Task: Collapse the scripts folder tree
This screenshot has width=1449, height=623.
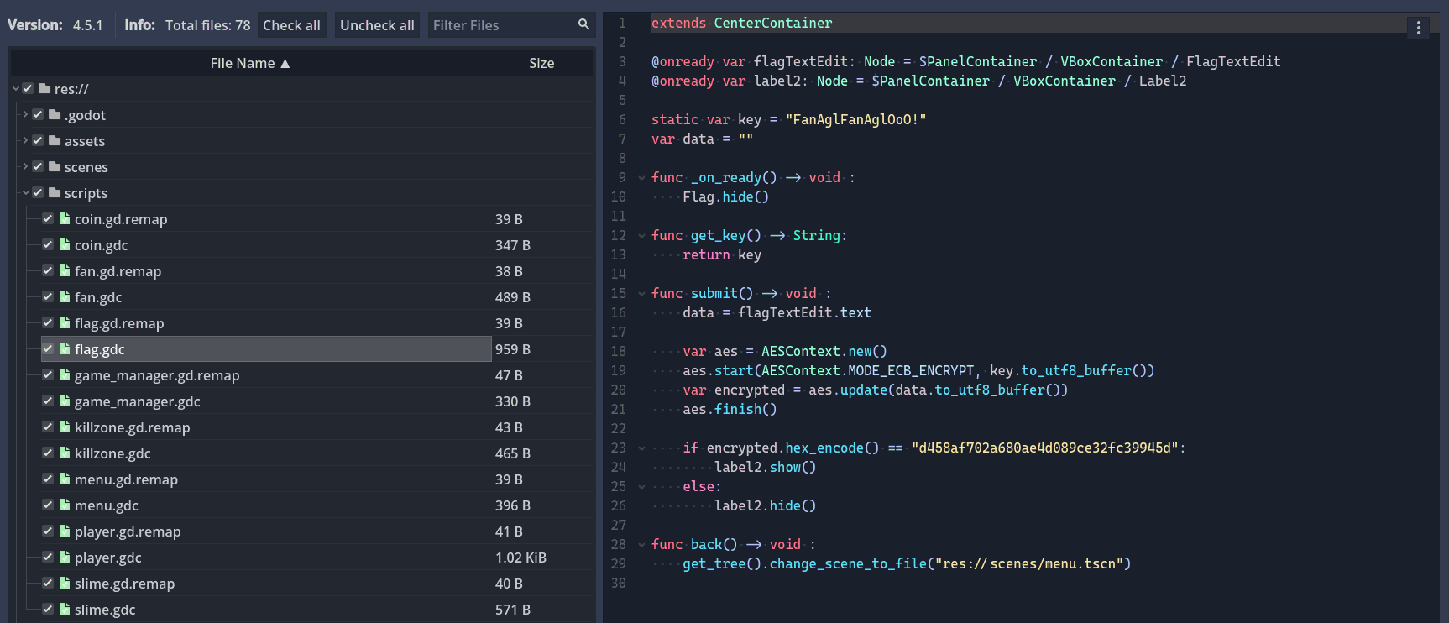Action: (x=25, y=193)
